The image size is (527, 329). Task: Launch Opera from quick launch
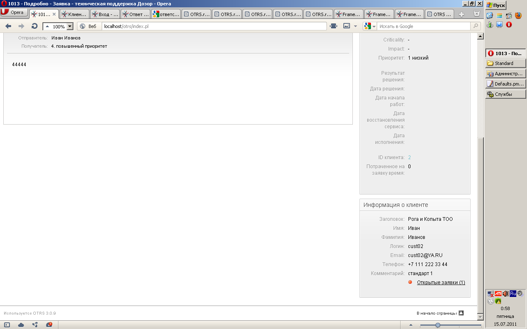pyautogui.click(x=509, y=25)
